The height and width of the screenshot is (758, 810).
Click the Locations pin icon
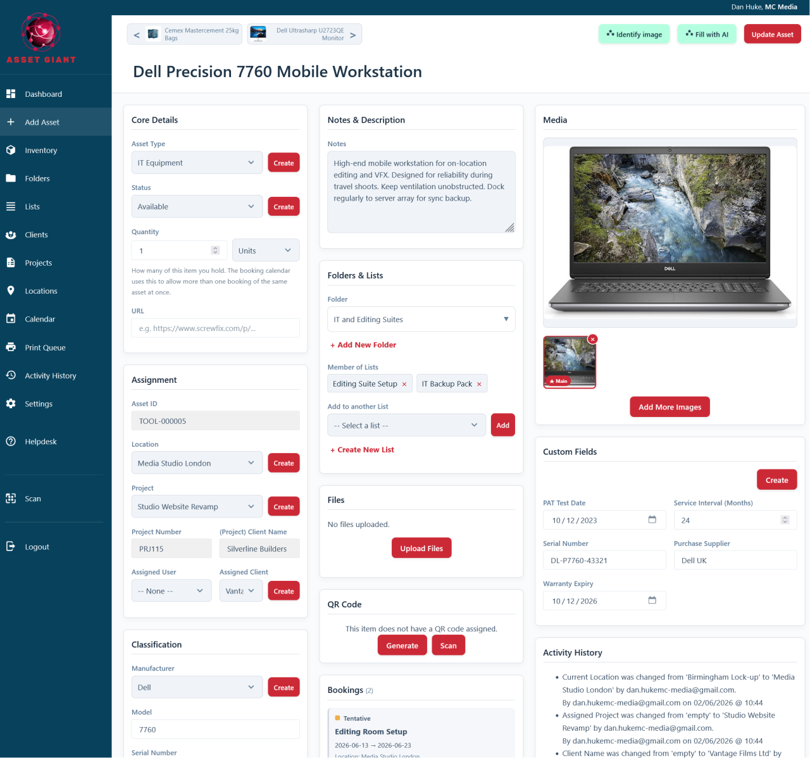point(11,291)
